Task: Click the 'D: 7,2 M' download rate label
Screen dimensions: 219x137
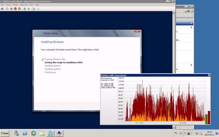Action: coord(139,123)
